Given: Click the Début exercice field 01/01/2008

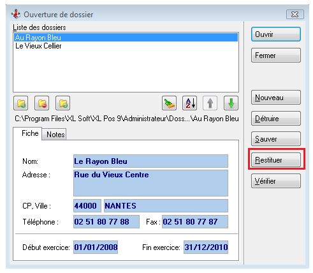Looking at the screenshot, I should point(96,247).
